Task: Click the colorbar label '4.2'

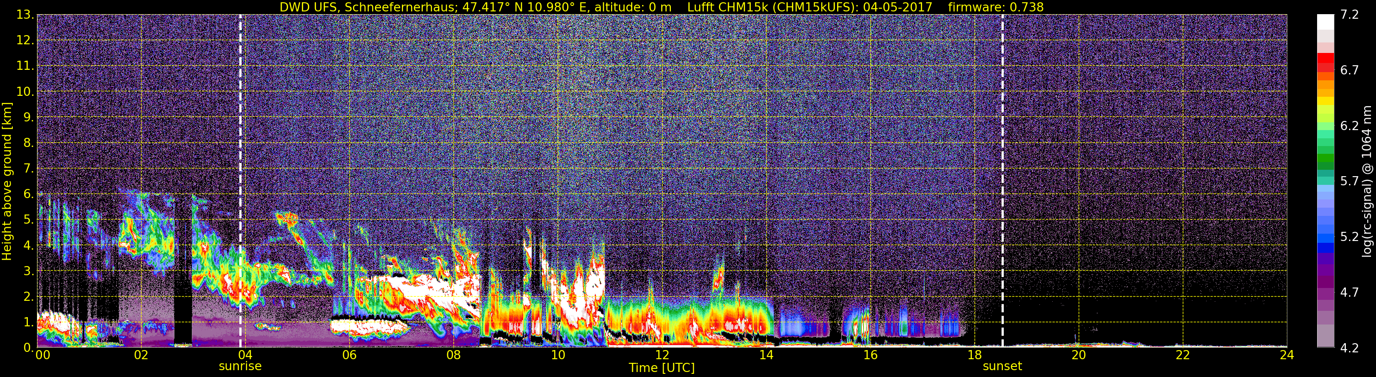Action: point(1350,348)
